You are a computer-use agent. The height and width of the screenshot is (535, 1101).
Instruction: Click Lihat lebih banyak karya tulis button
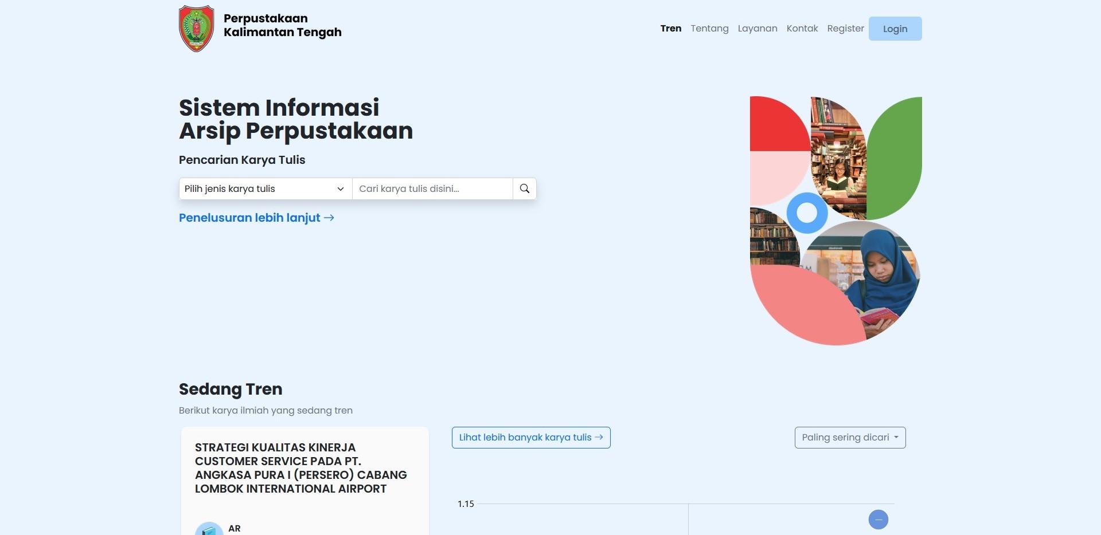(x=531, y=438)
